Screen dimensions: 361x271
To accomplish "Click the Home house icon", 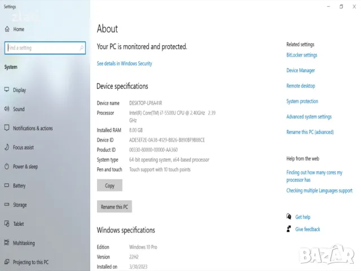I will tap(7, 29).
